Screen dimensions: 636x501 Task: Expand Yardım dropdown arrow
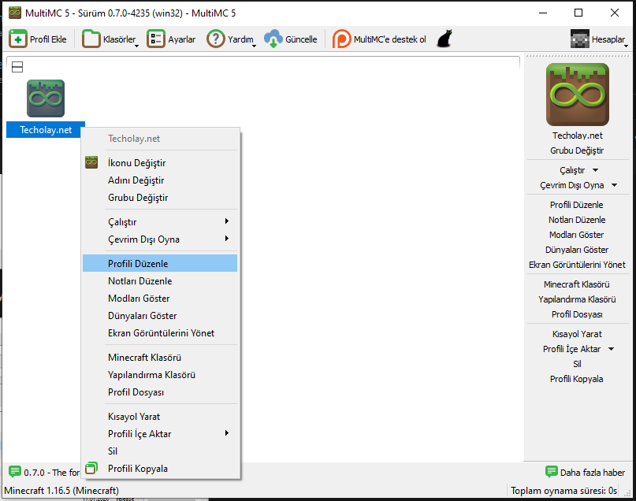click(x=255, y=46)
